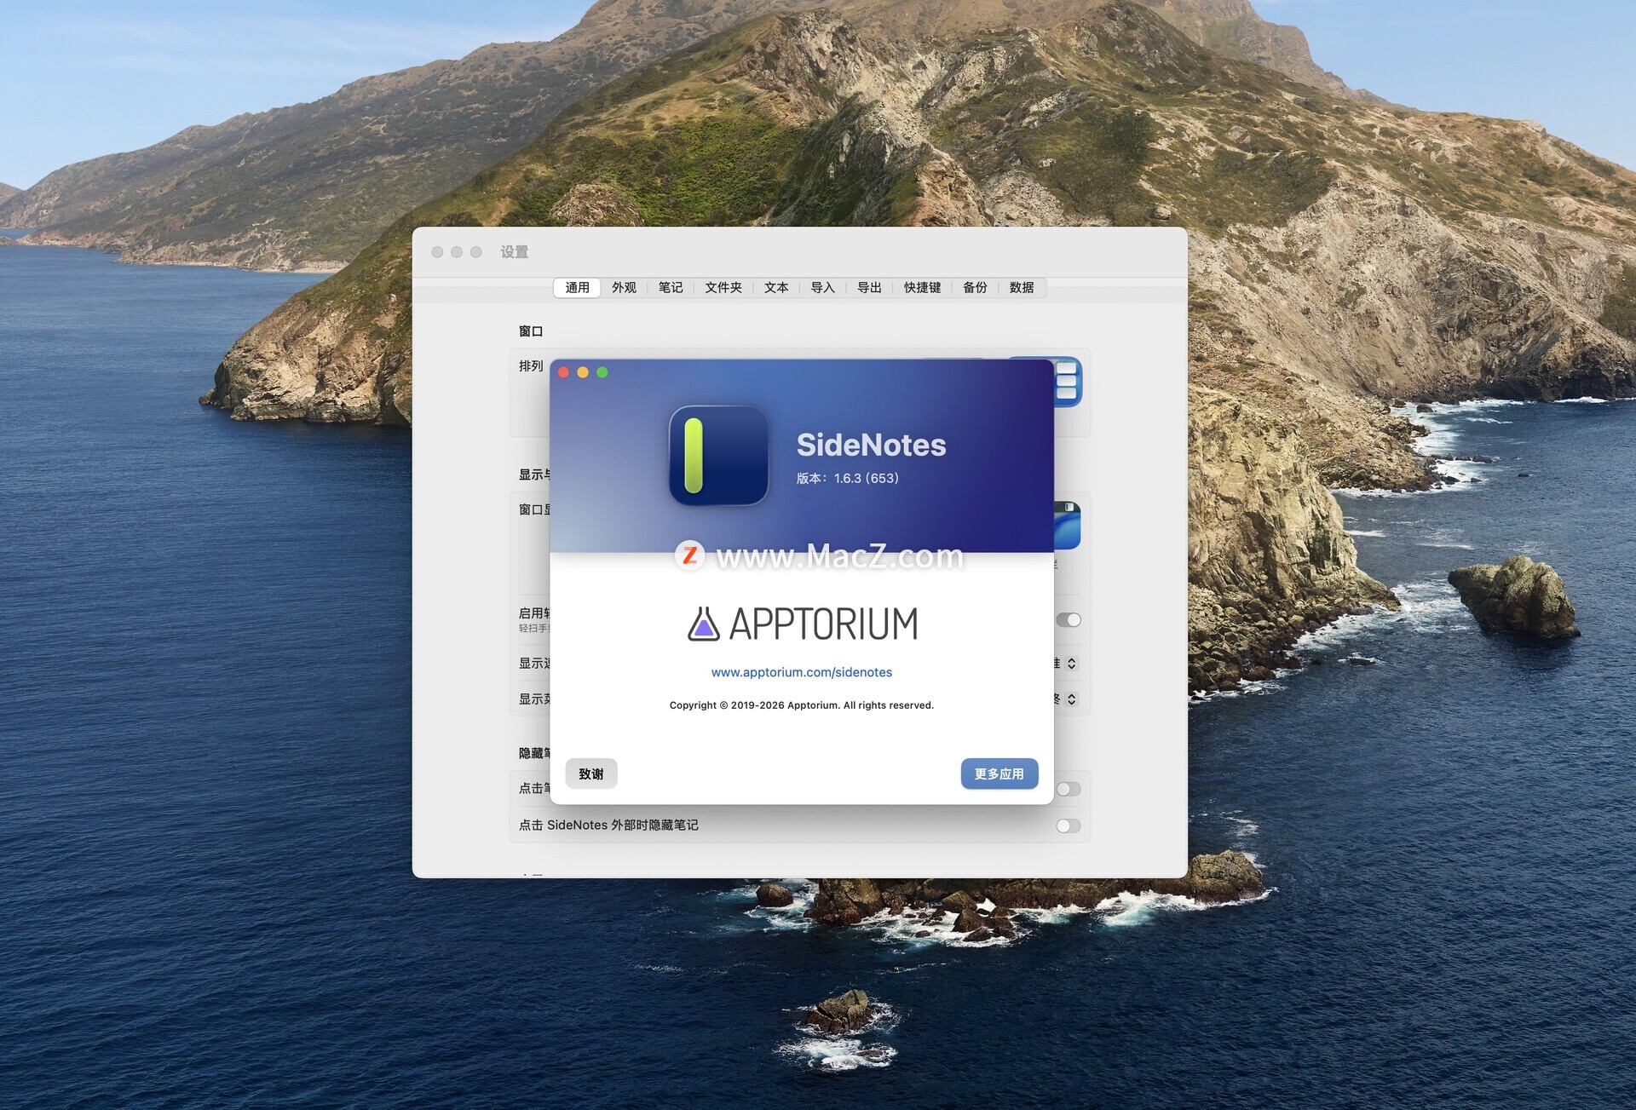Select the 文件夹 tab
This screenshot has width=1636, height=1110.
click(x=723, y=288)
